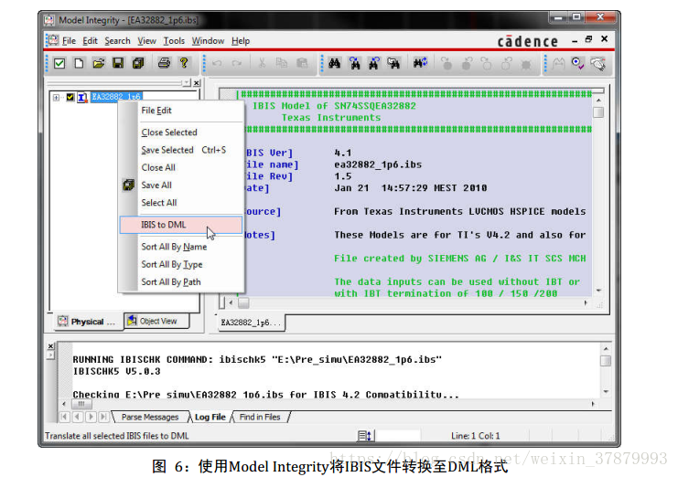Screen dimensions: 678x477
Task: Expand the EA32882_1p6 tree node
Action: 56,98
